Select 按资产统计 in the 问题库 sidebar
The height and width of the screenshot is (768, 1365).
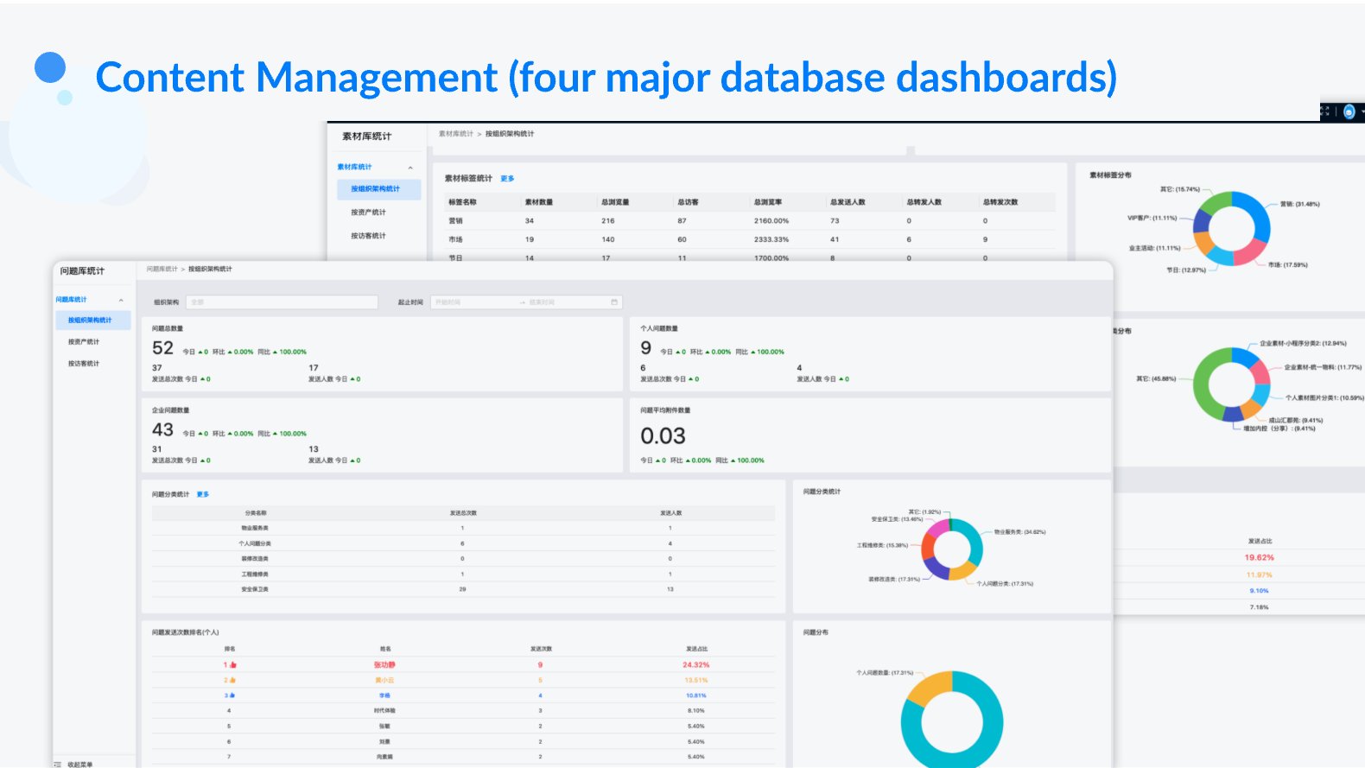pos(84,342)
